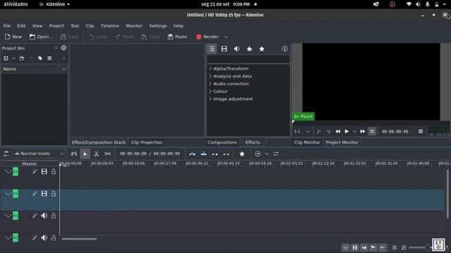Image resolution: width=451 pixels, height=253 pixels.
Task: Lock the V2 video track
Action: point(54,171)
